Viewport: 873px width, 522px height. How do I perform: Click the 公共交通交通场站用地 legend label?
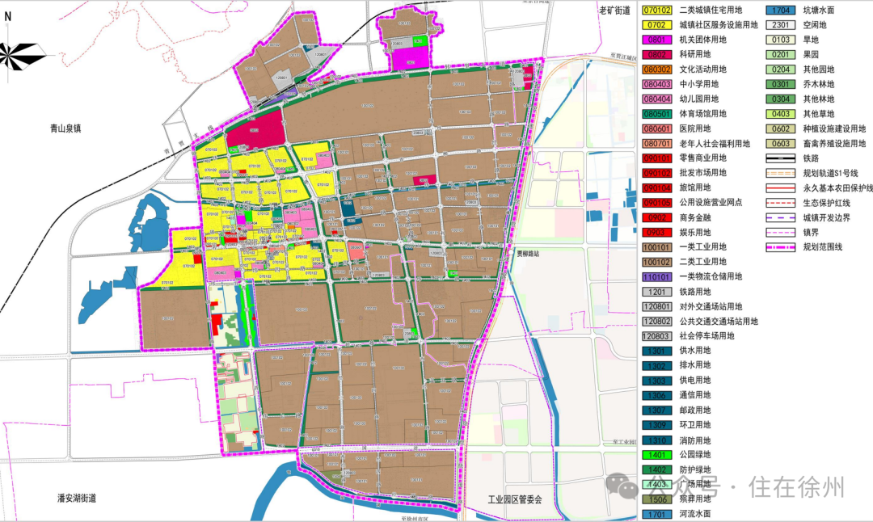pos(719,321)
